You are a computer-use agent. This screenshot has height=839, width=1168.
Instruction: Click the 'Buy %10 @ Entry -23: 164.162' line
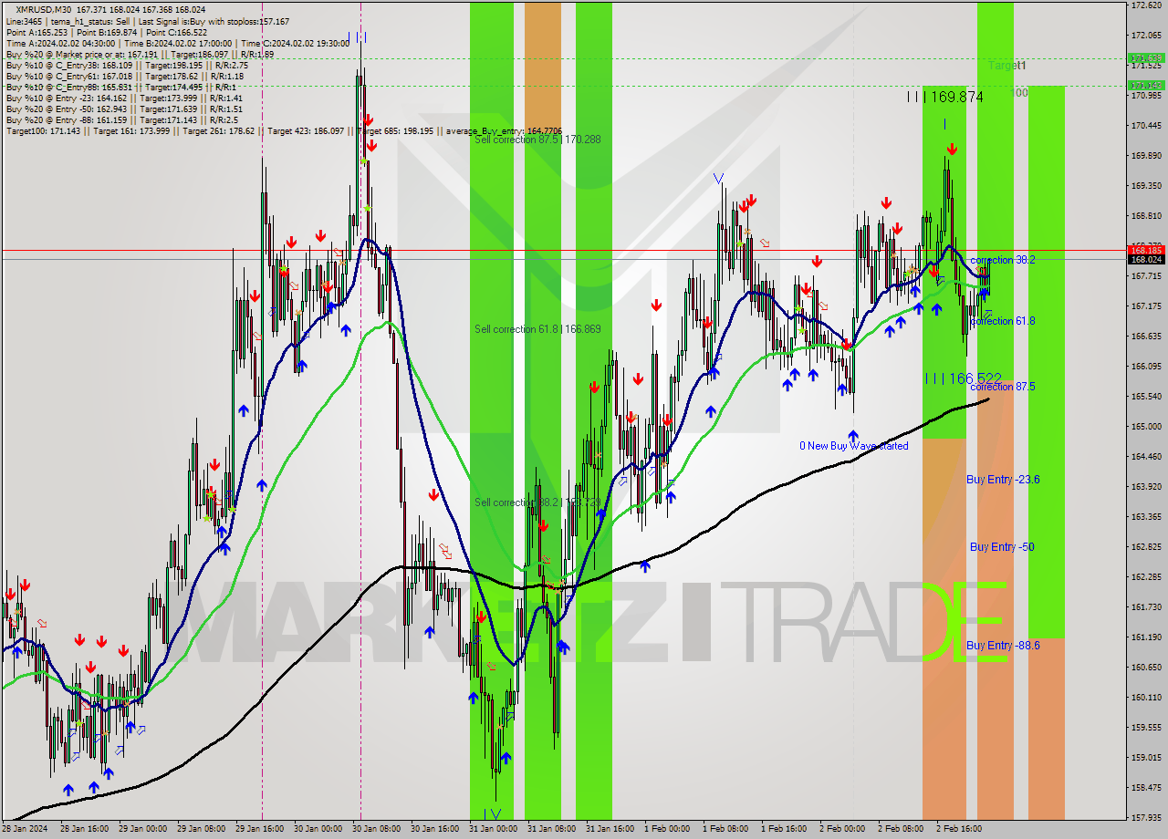coord(124,98)
